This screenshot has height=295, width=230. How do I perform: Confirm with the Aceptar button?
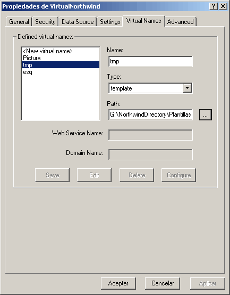pyautogui.click(x=118, y=283)
